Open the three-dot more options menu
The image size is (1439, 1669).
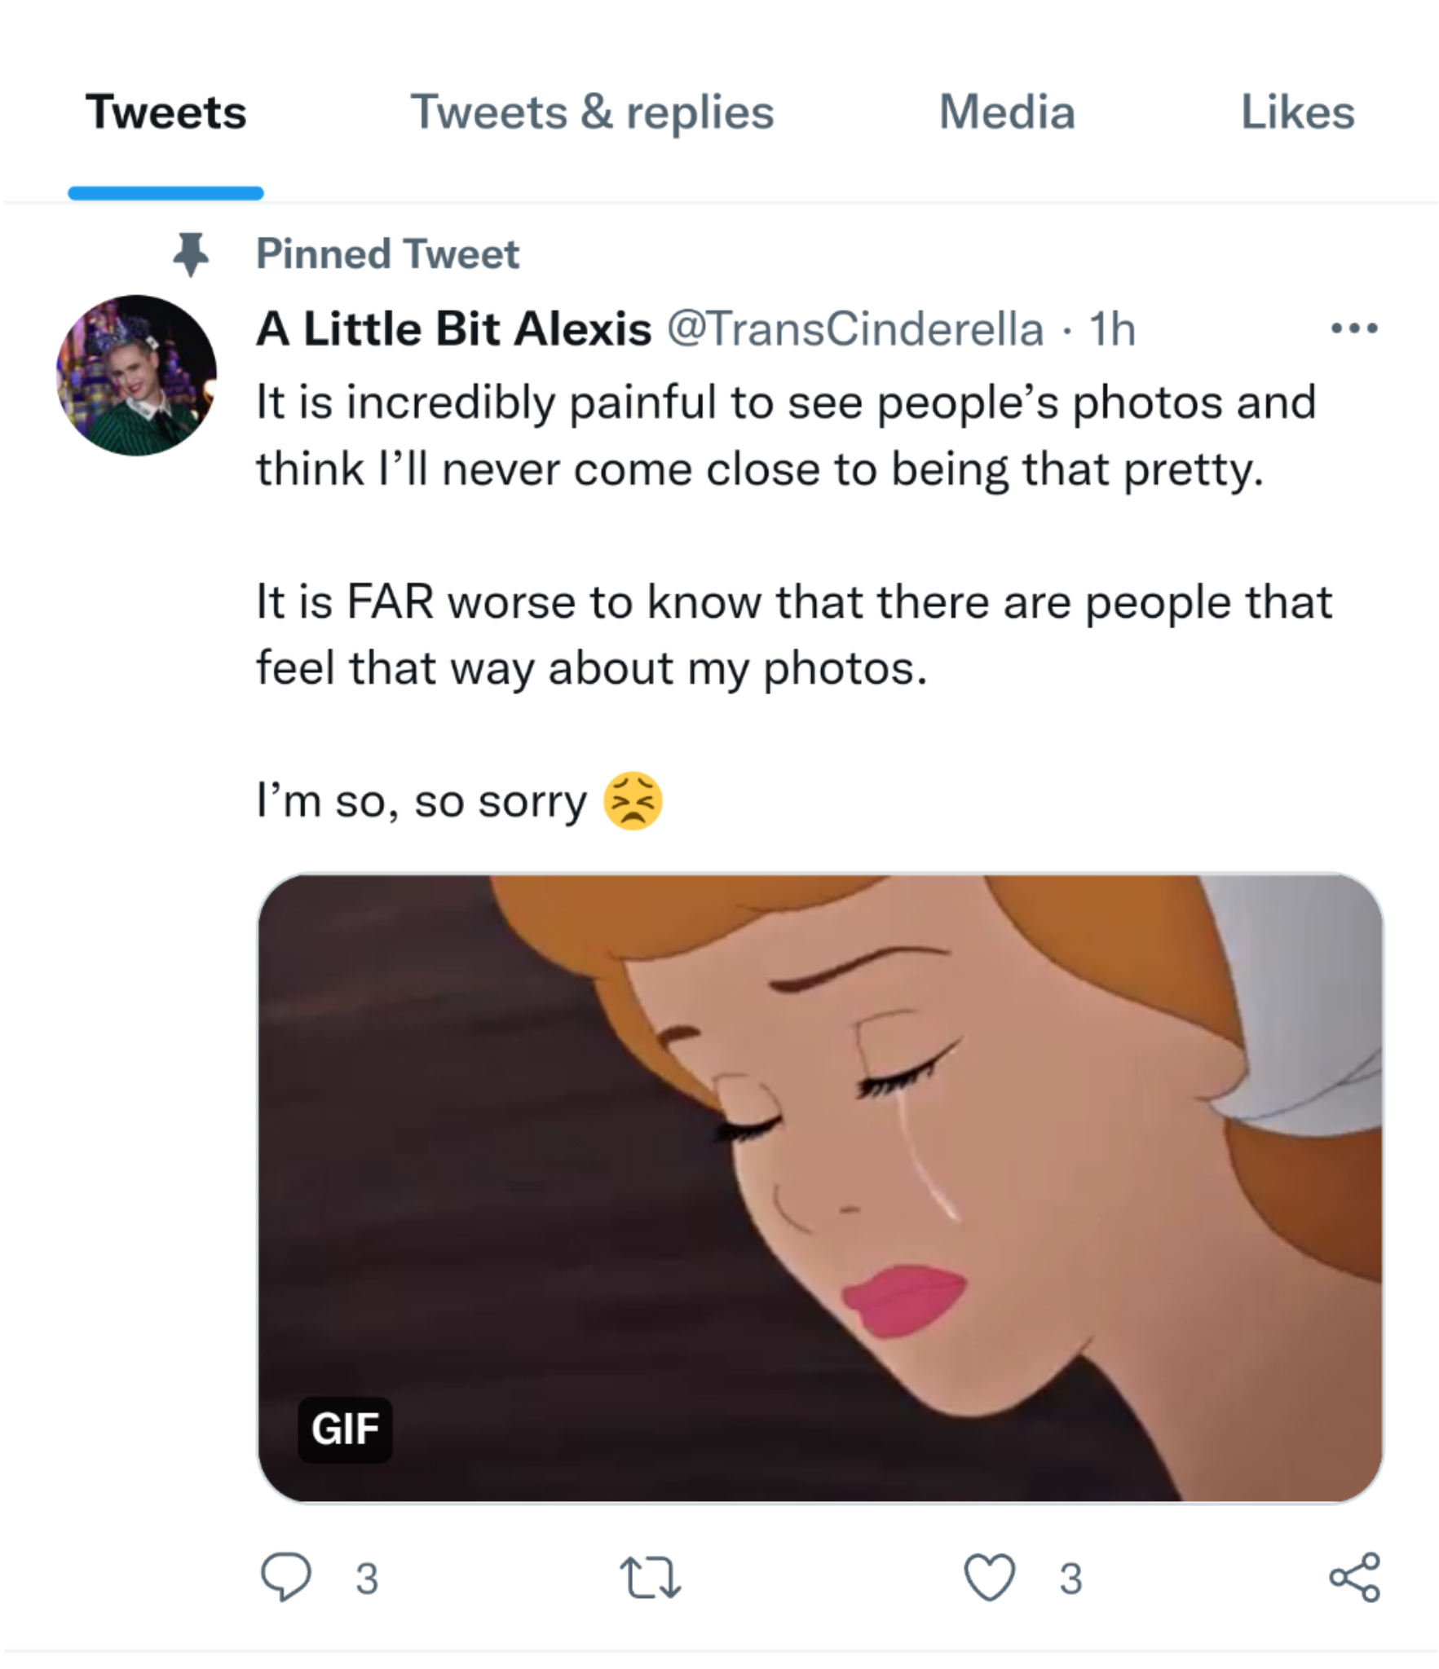(x=1354, y=328)
